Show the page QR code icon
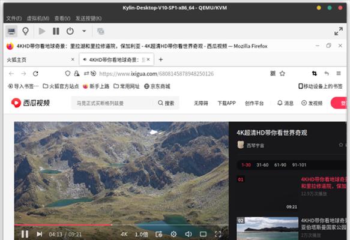Viewport: 350px width, 240px height. 273,73
